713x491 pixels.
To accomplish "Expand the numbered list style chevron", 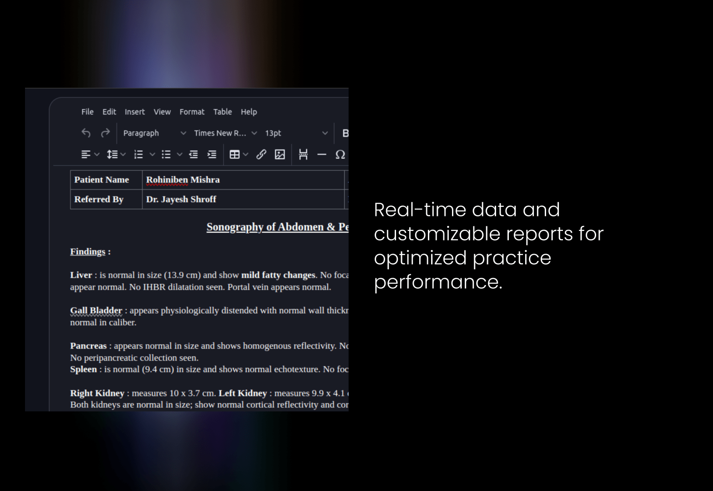I will pos(152,155).
